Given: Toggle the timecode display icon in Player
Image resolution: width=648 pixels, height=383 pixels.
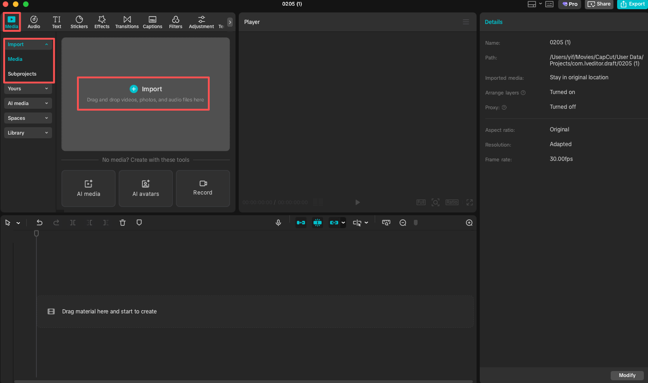Looking at the screenshot, I should [318, 202].
